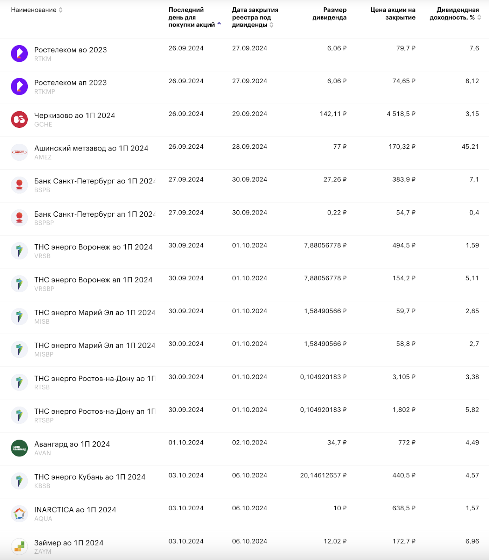Click the 6,96 dividend yield value
The image size is (489, 560).
(x=472, y=541)
